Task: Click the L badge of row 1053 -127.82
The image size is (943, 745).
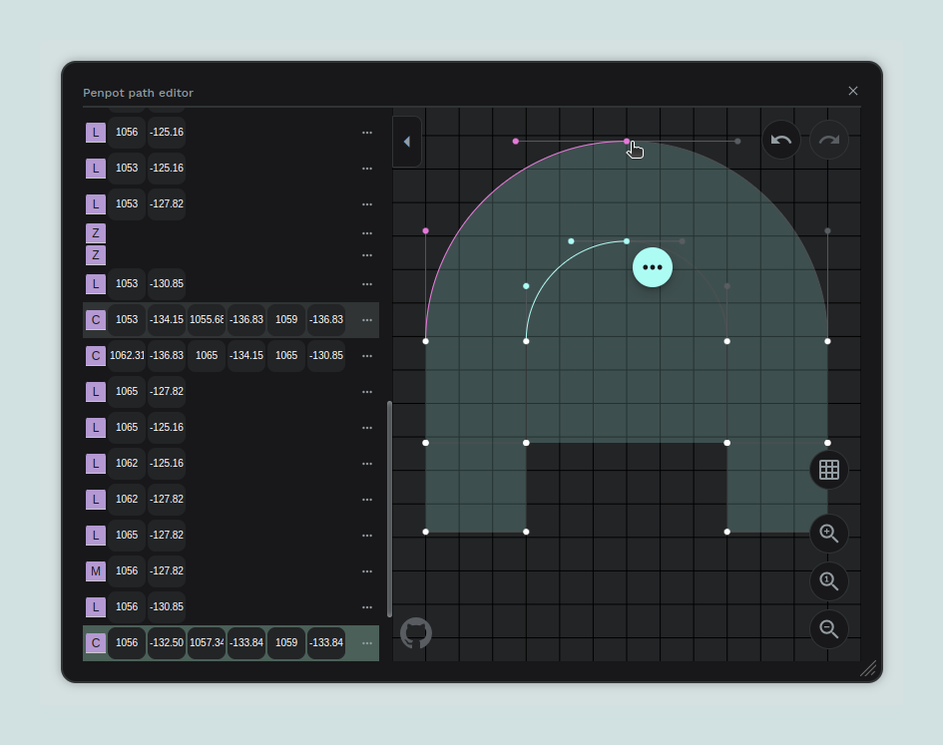Action: tap(96, 204)
